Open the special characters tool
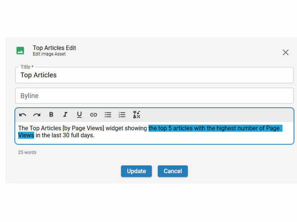 [136, 115]
